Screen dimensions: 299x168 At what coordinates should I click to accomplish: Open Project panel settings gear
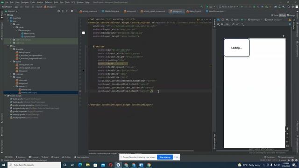click(72, 11)
